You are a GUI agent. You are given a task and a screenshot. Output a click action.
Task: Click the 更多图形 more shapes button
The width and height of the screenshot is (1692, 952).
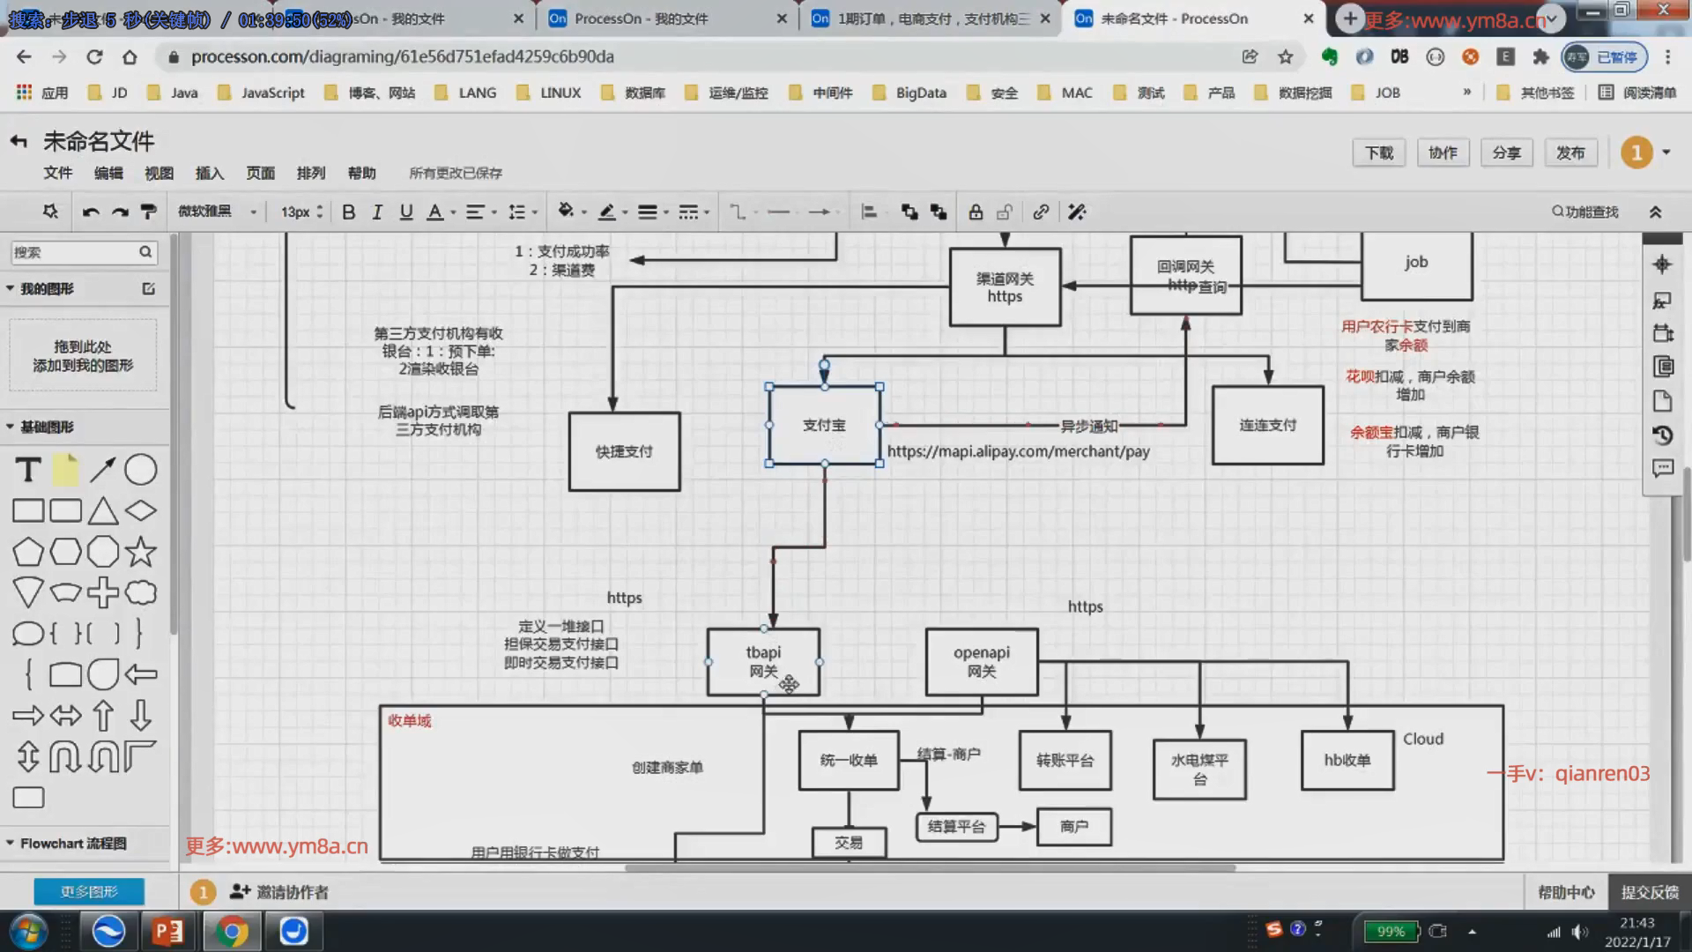(x=89, y=891)
